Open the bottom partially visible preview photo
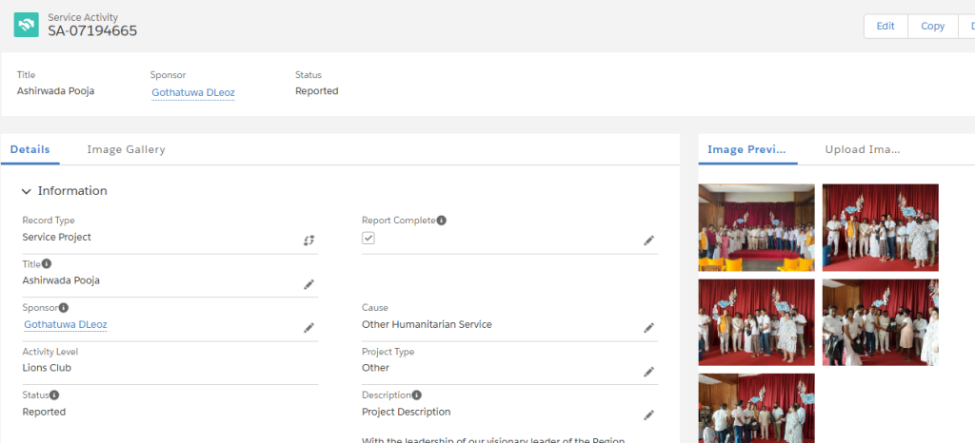 click(x=756, y=408)
